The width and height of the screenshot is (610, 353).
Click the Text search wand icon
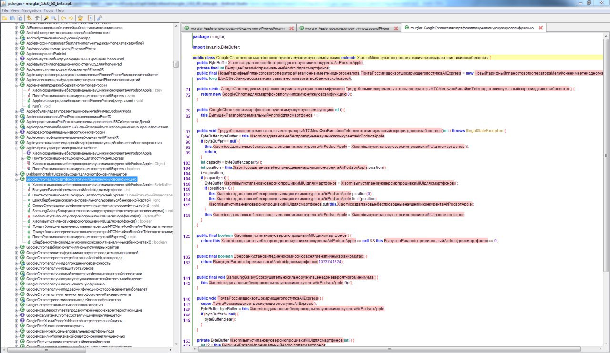tap(46, 18)
